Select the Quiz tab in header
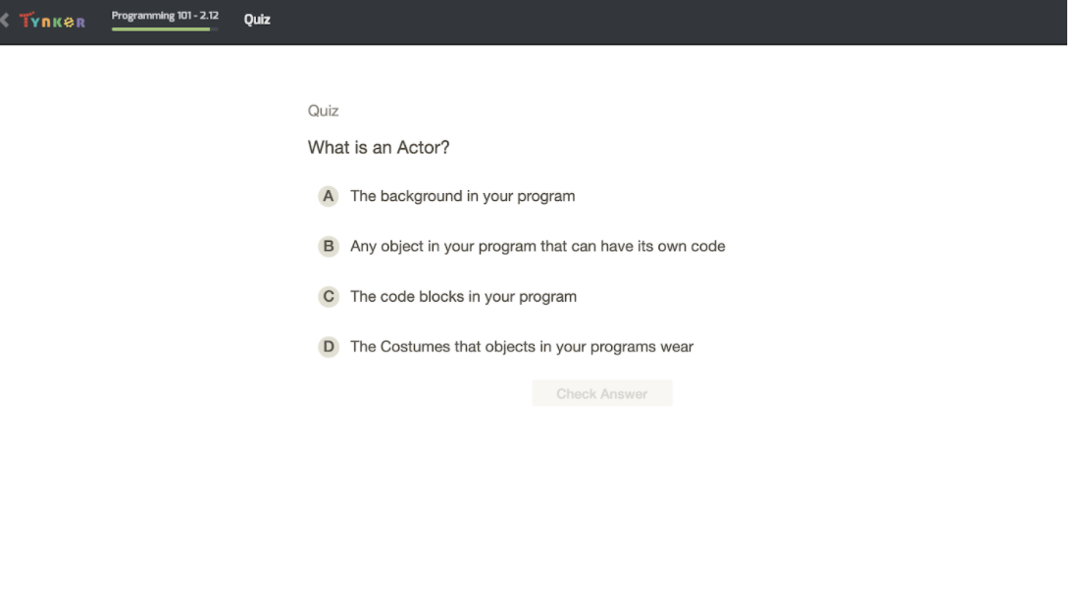This screenshot has height=590, width=1079. point(257,20)
